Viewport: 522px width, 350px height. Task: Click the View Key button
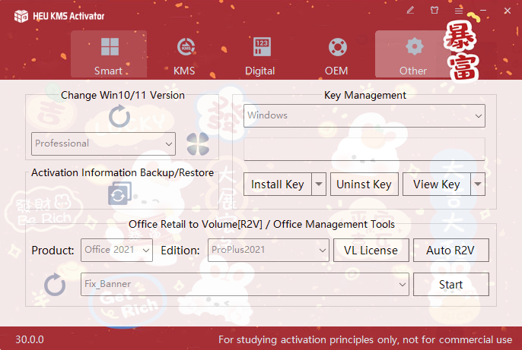tap(437, 184)
